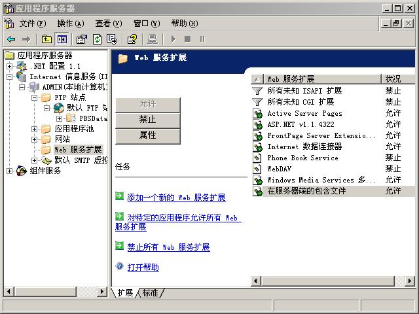Viewport: 419px width, 314px height.
Task: Click the Phone Book Service page icon
Action: (x=257, y=158)
